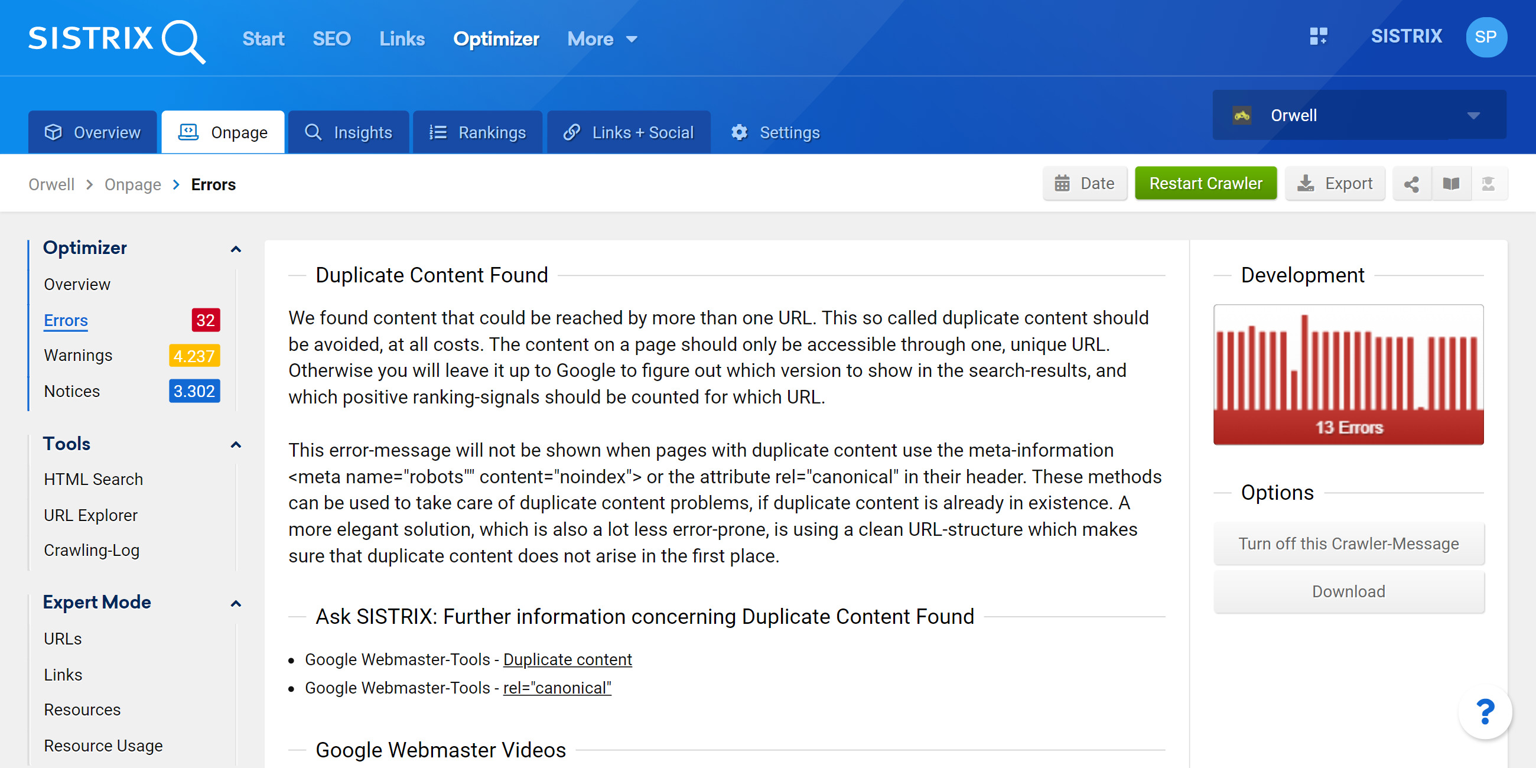Click the Errors breadcrumb text
Screen dimensions: 1536x768
click(x=213, y=184)
